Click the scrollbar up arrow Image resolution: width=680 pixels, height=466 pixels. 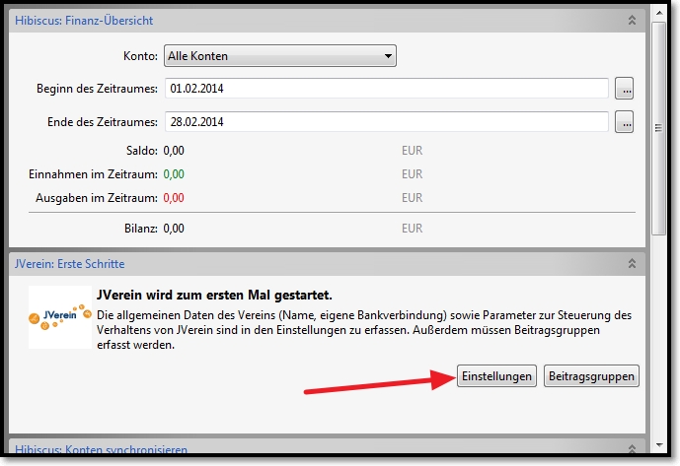coord(658,15)
